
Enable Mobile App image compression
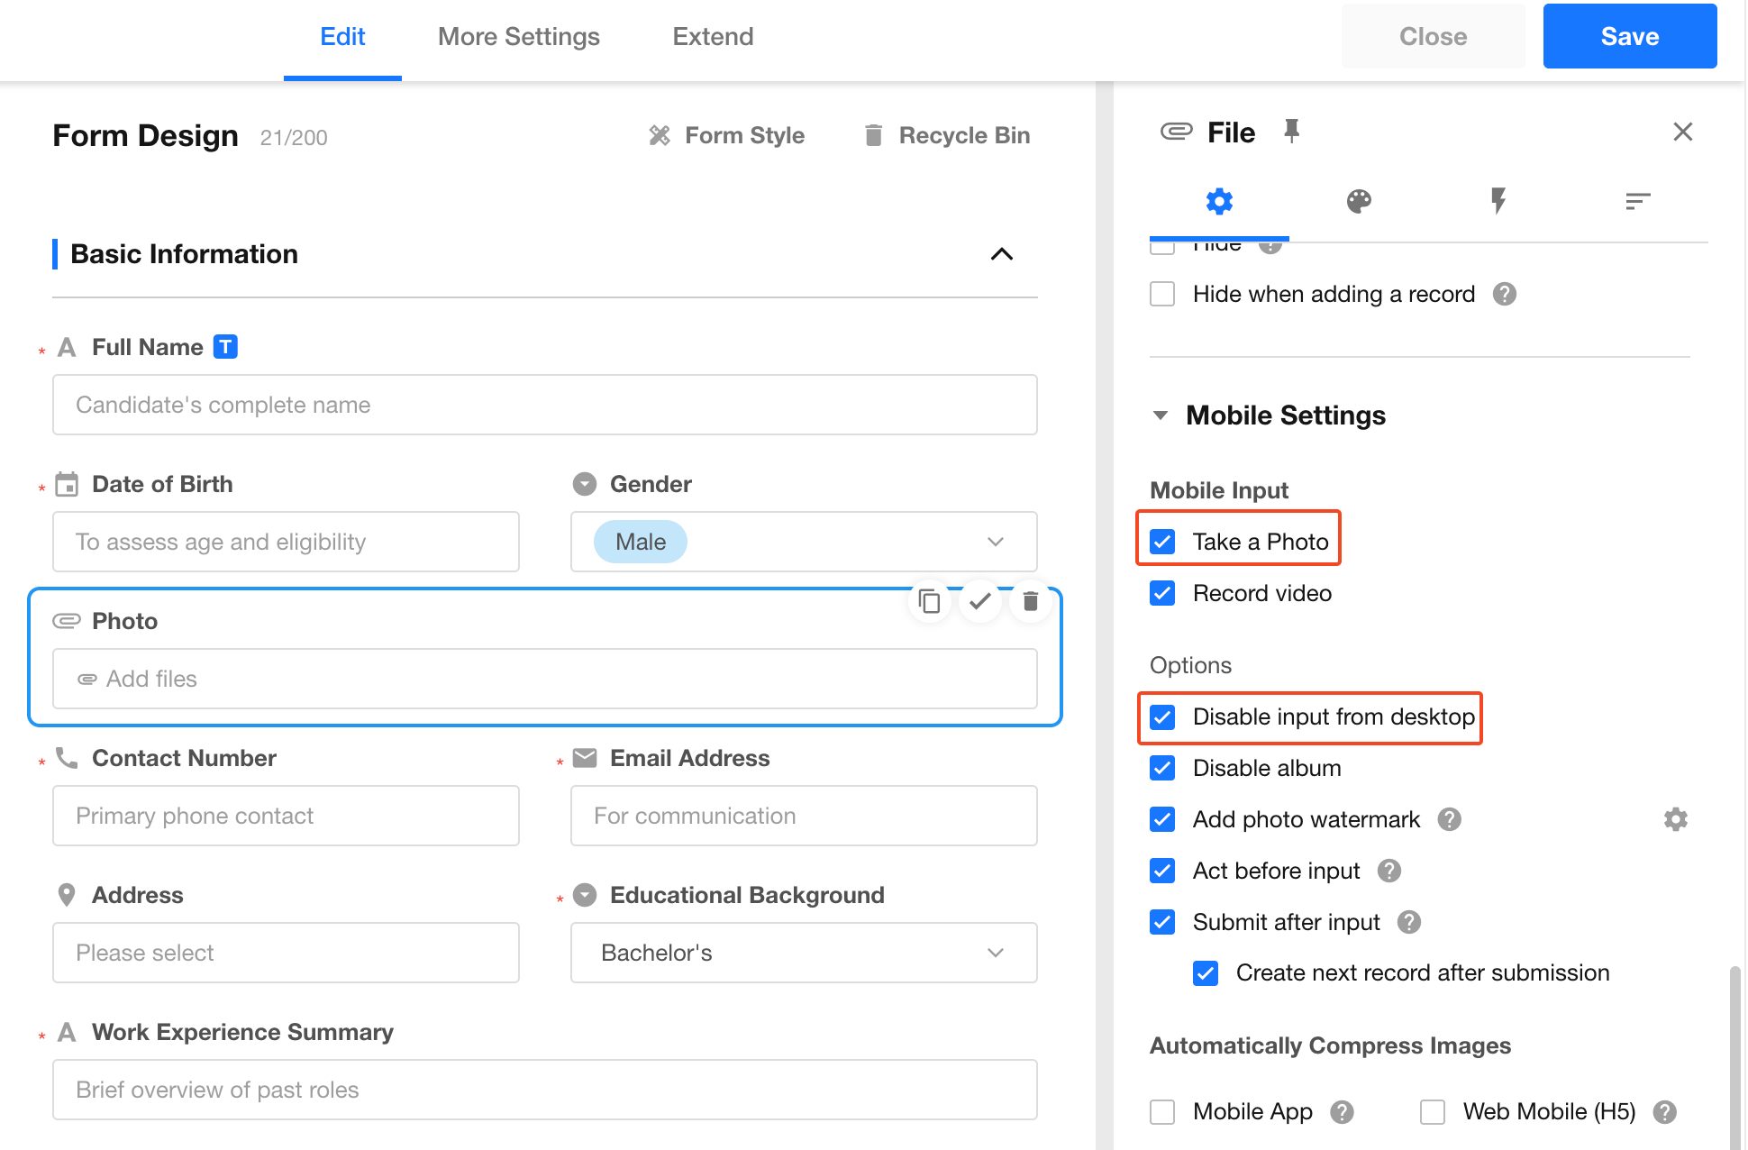pos(1162,1111)
